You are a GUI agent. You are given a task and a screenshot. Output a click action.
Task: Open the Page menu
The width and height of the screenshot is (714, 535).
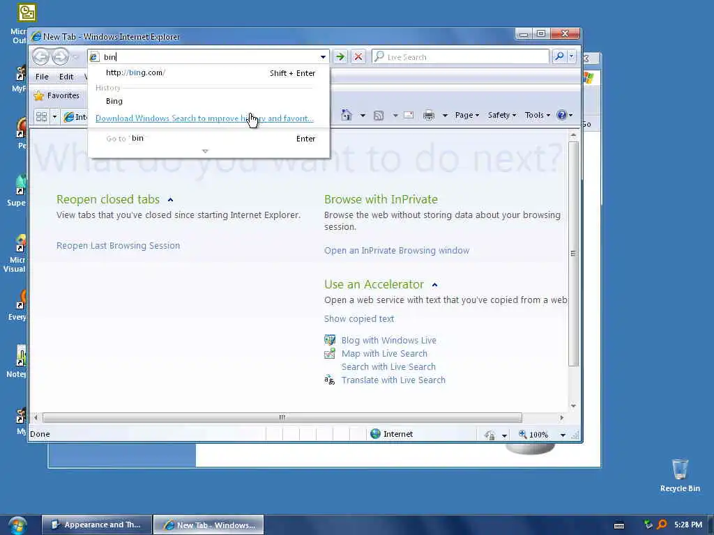(x=466, y=115)
